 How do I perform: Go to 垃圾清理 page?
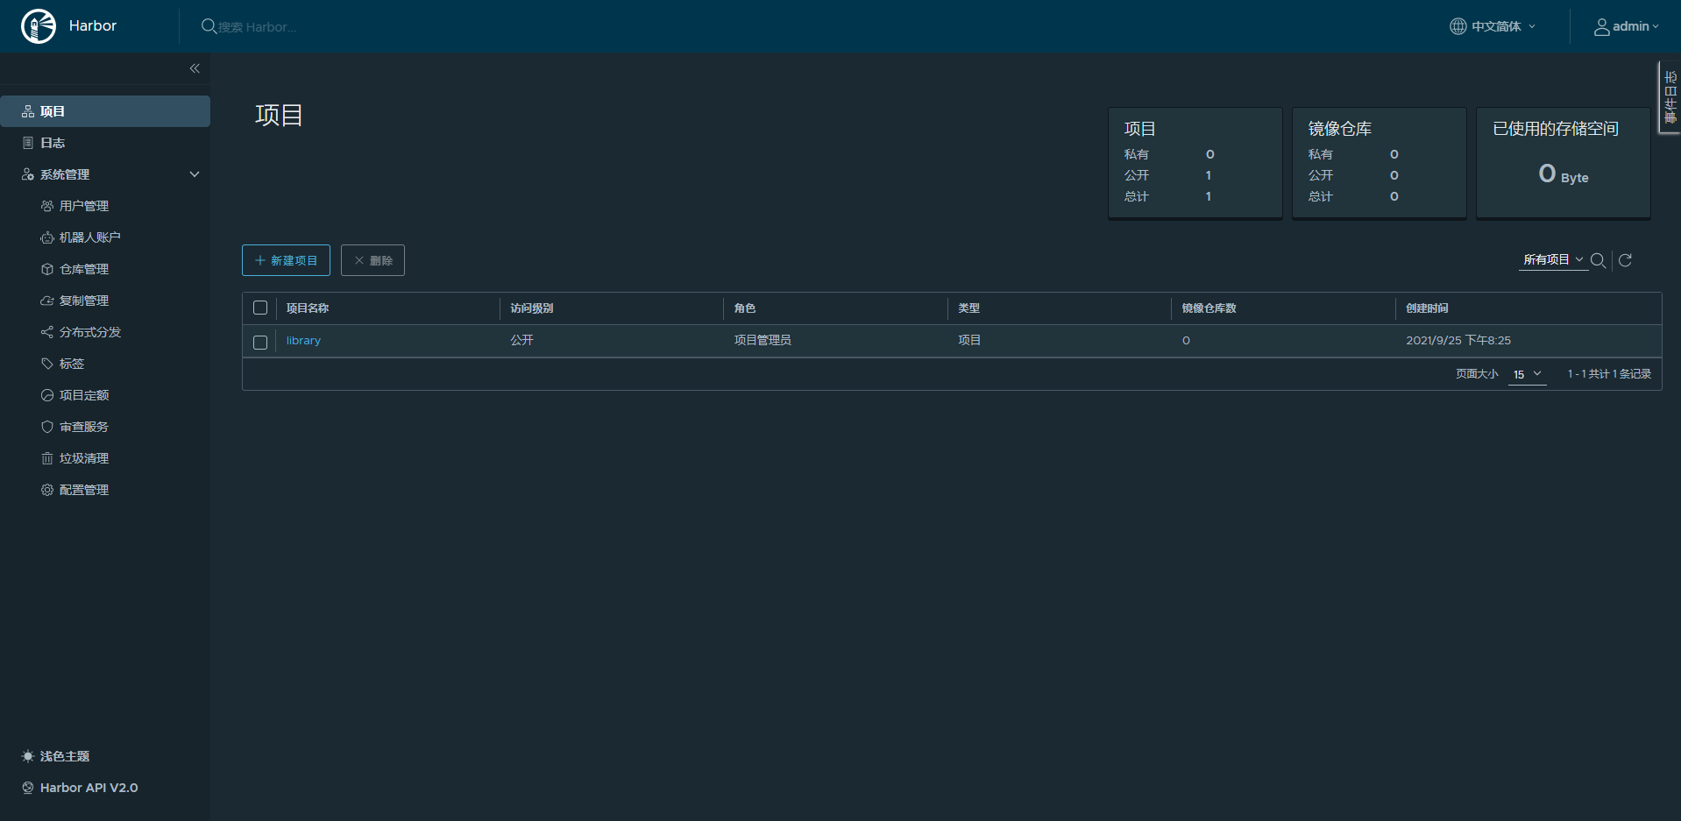pos(84,458)
